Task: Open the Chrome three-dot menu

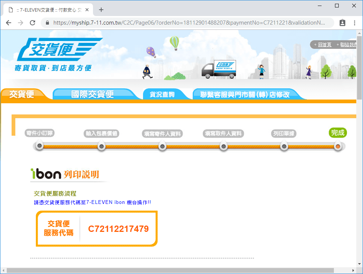Action: pos(354,22)
